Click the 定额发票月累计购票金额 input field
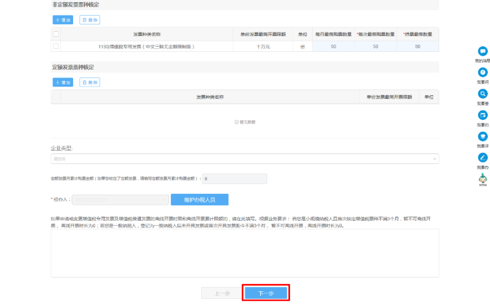The width and height of the screenshot is (490, 304). [x=235, y=179]
